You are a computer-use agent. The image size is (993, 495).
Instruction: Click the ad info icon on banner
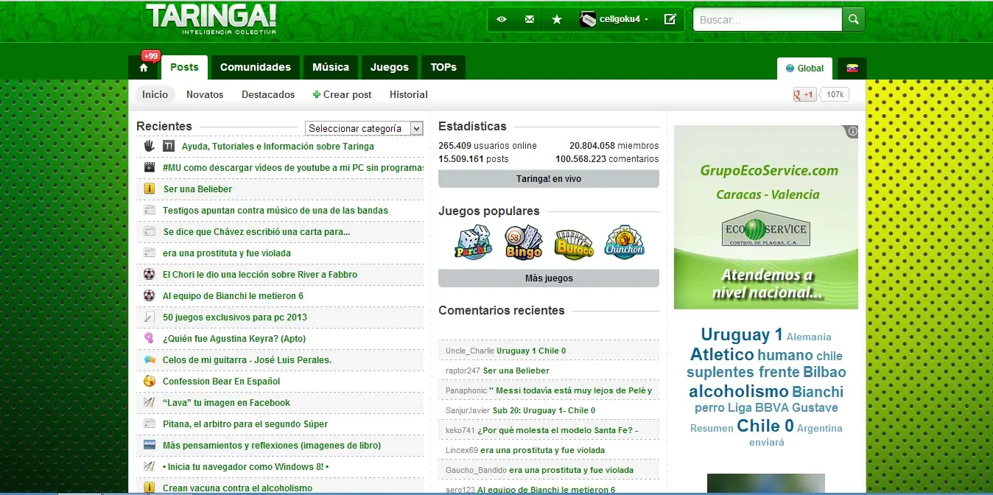click(x=852, y=132)
